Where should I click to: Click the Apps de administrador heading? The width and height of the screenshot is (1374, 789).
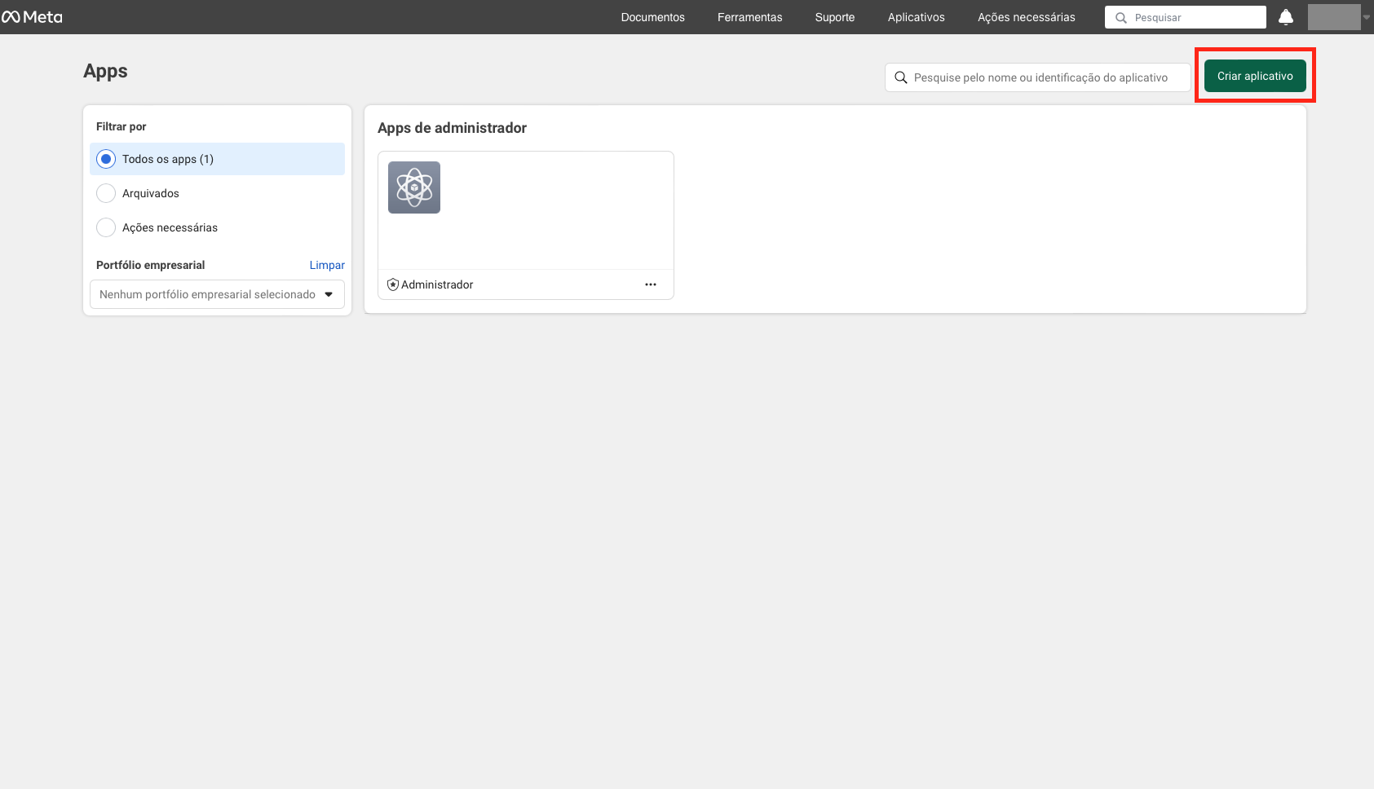(452, 128)
